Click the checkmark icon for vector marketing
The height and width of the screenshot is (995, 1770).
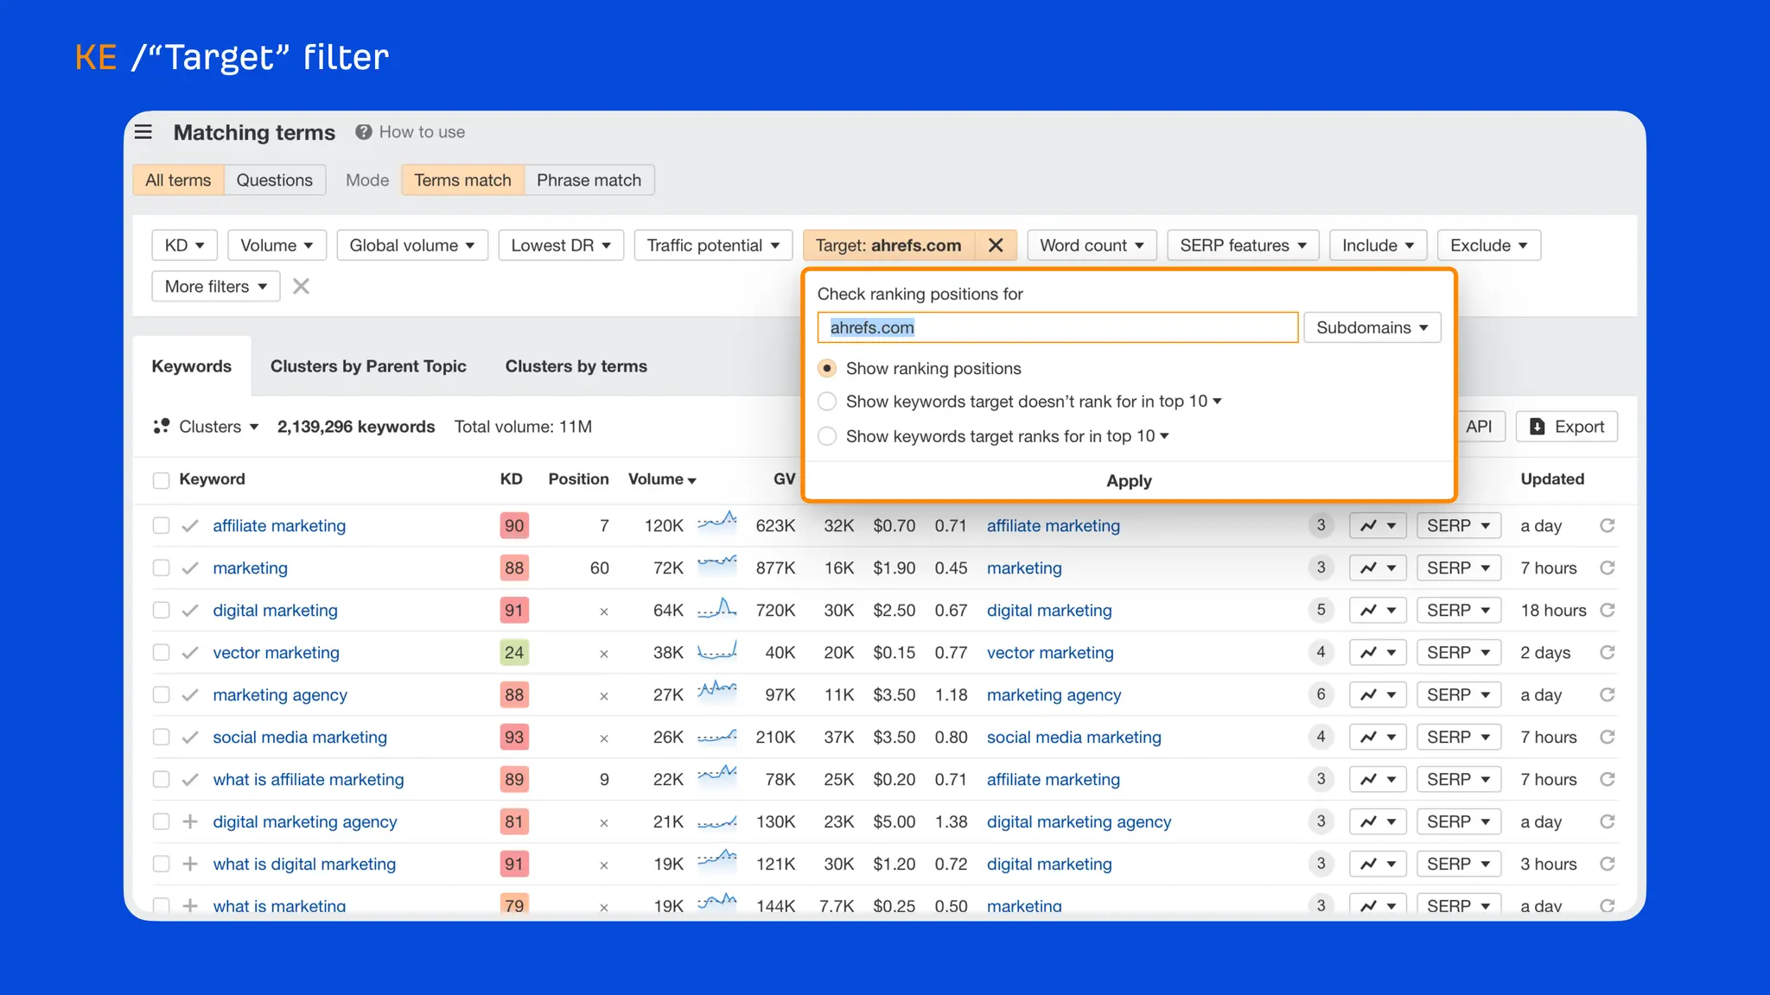click(190, 652)
